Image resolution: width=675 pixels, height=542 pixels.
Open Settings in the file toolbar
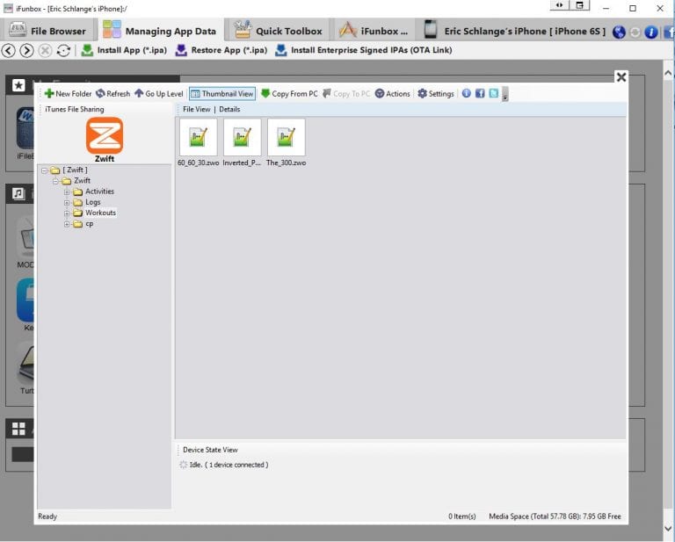[x=436, y=94]
